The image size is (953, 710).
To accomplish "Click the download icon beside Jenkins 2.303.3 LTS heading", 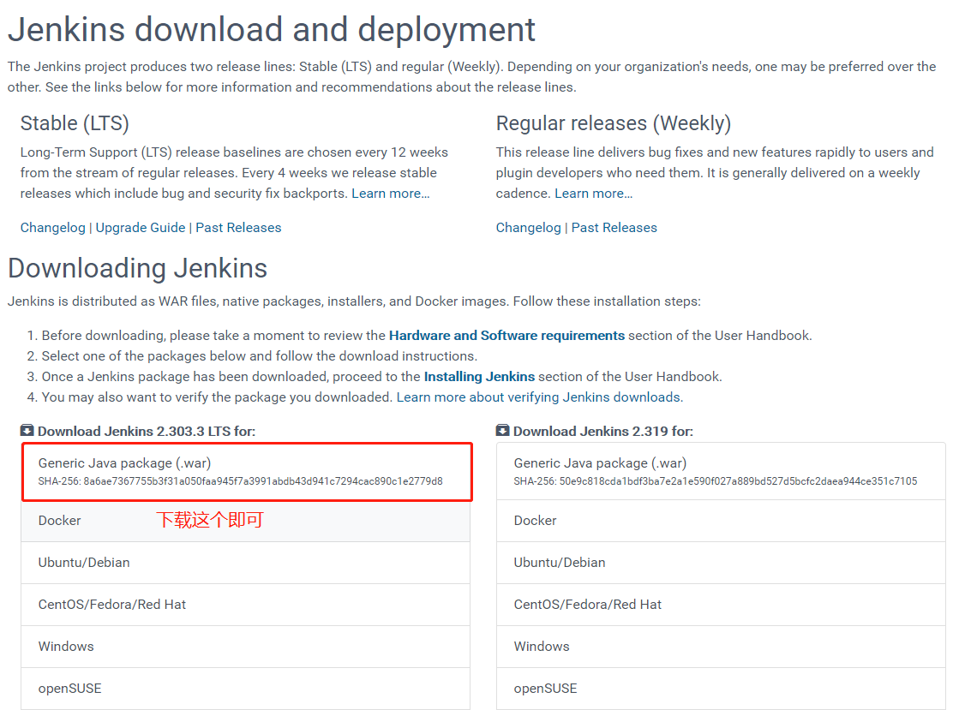I will point(27,431).
